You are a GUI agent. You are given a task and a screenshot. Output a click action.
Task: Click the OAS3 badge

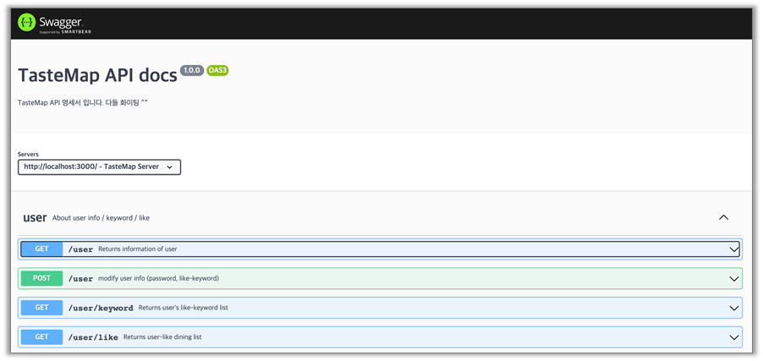217,70
